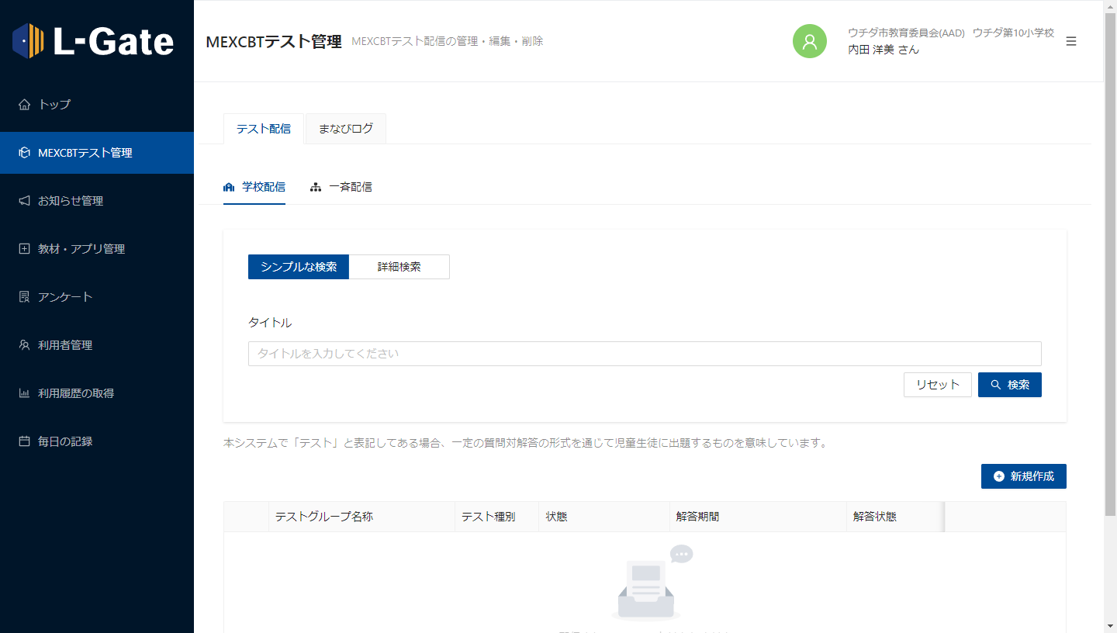This screenshot has height=633, width=1117.
Task: Click the 状態 column header
Action: (x=604, y=517)
